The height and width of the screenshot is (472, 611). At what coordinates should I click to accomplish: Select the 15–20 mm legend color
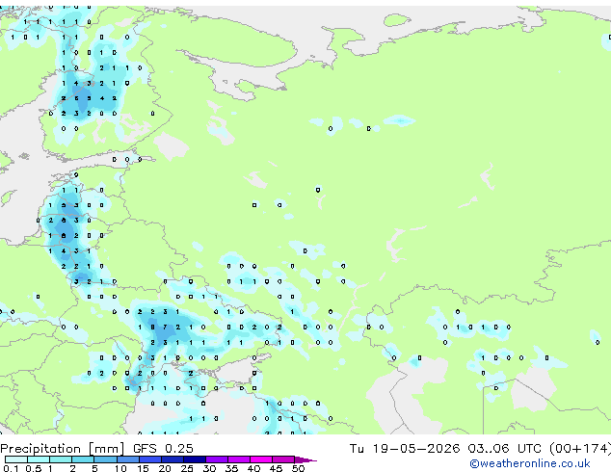pyautogui.click(x=150, y=459)
